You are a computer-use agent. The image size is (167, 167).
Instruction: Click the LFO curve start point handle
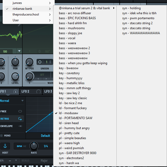(26, 132)
